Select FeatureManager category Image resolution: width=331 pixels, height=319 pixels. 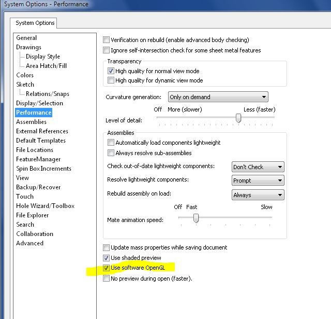click(38, 159)
